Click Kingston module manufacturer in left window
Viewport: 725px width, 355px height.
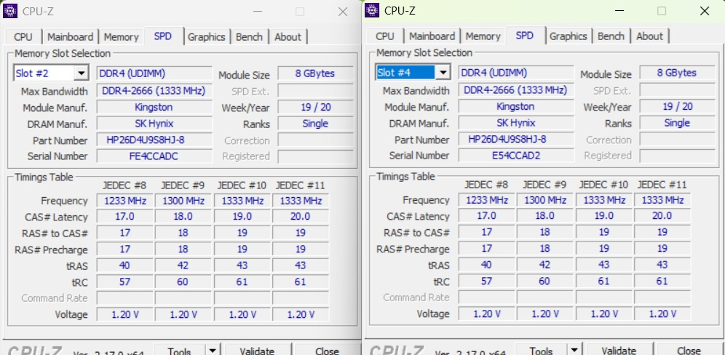click(154, 107)
